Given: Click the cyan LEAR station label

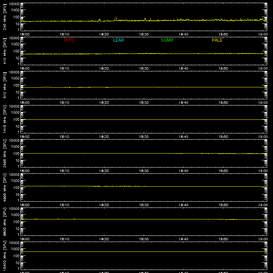Looking at the screenshot, I should tap(118, 40).
